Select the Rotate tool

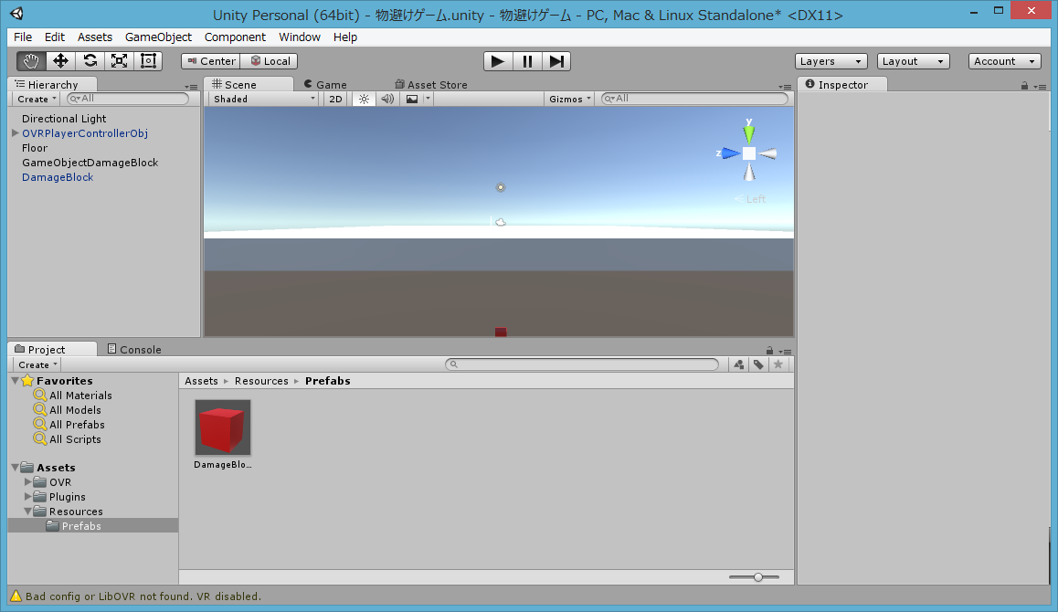(x=90, y=60)
